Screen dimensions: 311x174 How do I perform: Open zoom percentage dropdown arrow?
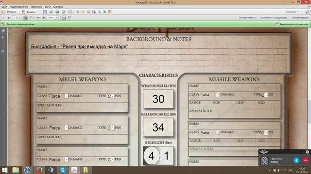tap(57, 18)
